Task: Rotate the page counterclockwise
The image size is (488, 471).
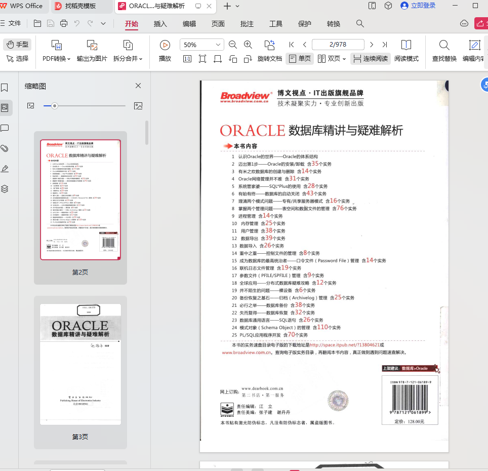Action: [233, 59]
